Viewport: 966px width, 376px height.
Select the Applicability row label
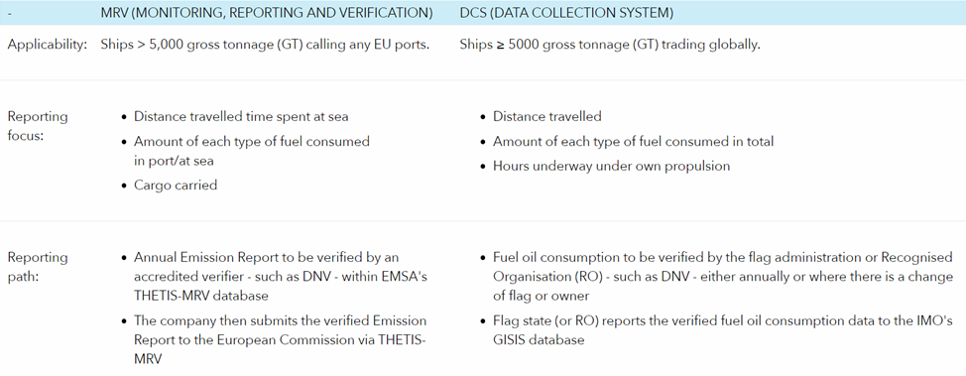point(48,45)
